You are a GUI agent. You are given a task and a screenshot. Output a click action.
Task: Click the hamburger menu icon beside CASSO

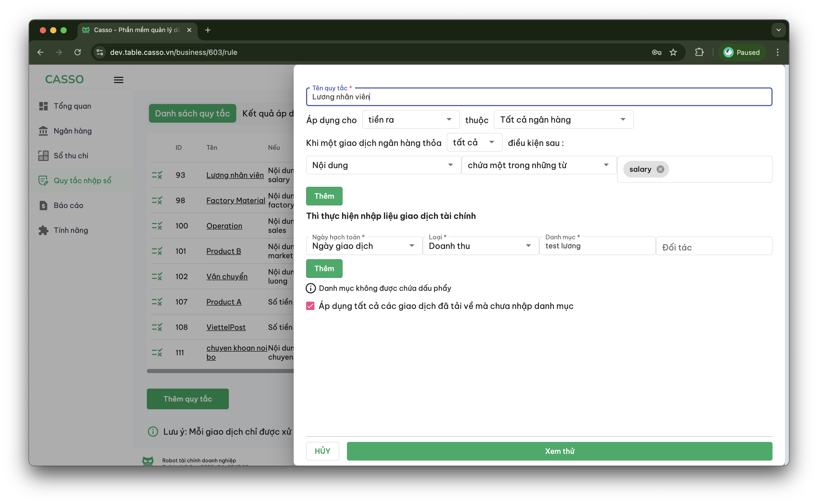pyautogui.click(x=119, y=80)
